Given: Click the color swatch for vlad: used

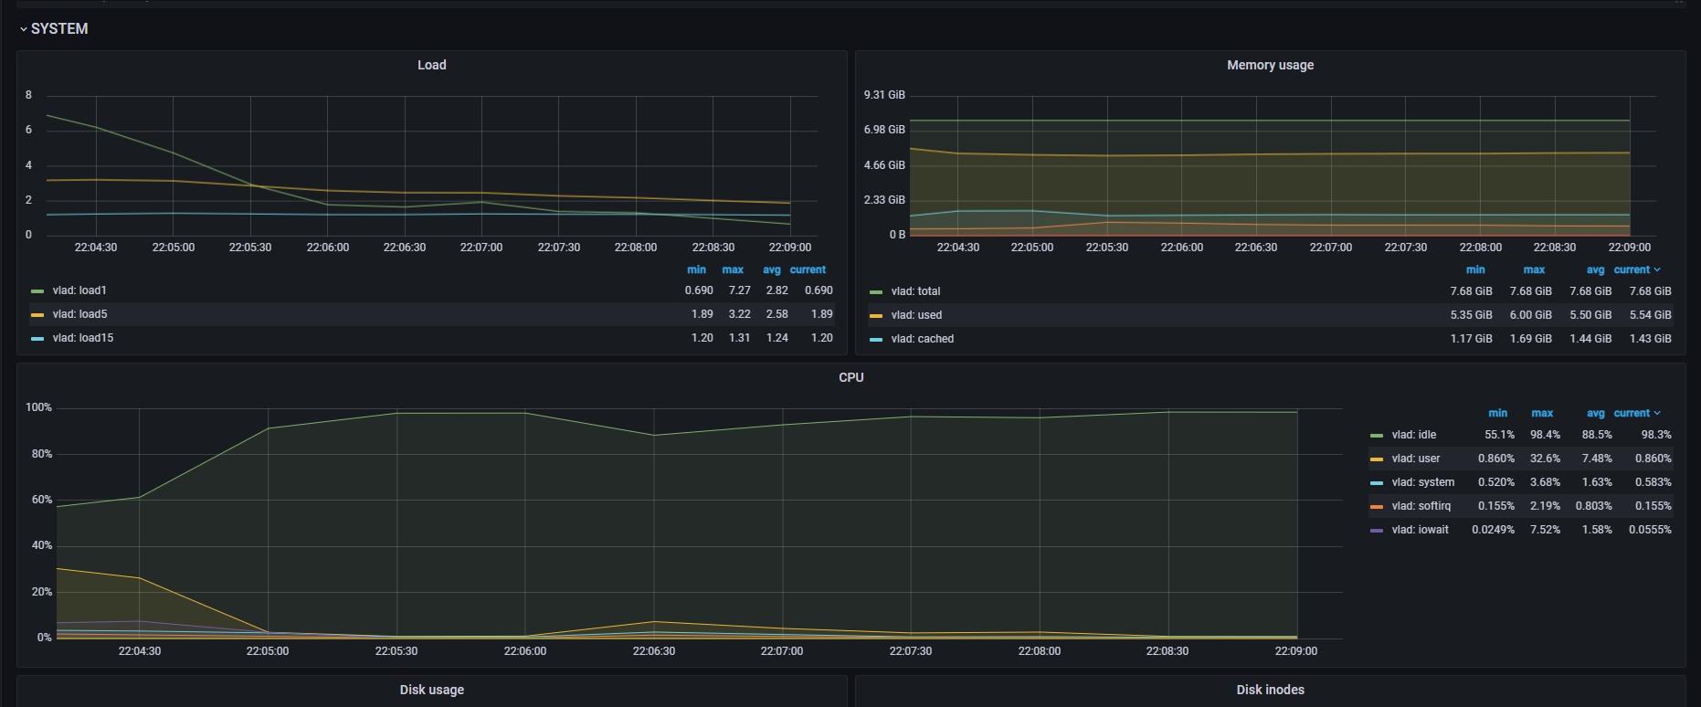Looking at the screenshot, I should click(x=876, y=316).
